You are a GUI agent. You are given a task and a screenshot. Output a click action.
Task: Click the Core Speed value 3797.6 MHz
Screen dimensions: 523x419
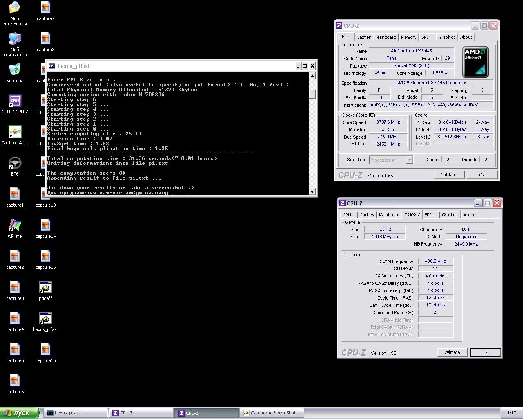click(x=388, y=122)
